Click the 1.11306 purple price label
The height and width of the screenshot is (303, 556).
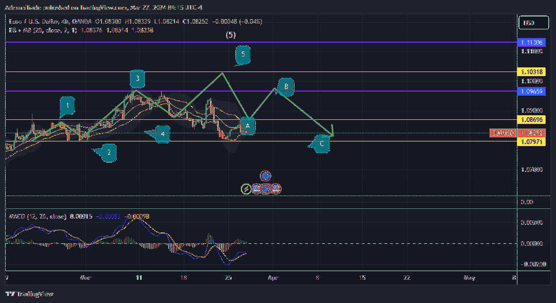[x=531, y=43]
